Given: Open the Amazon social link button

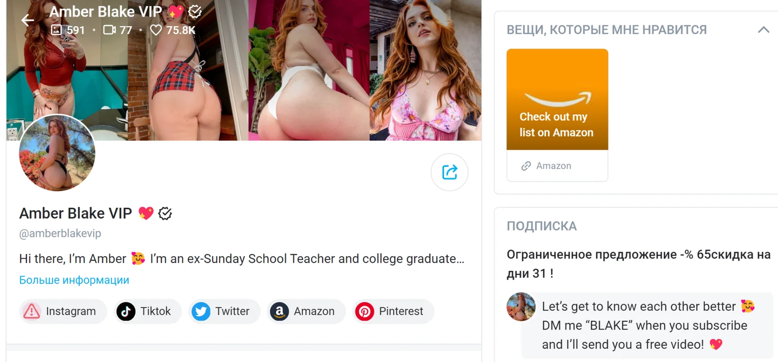Looking at the screenshot, I should click(306, 311).
